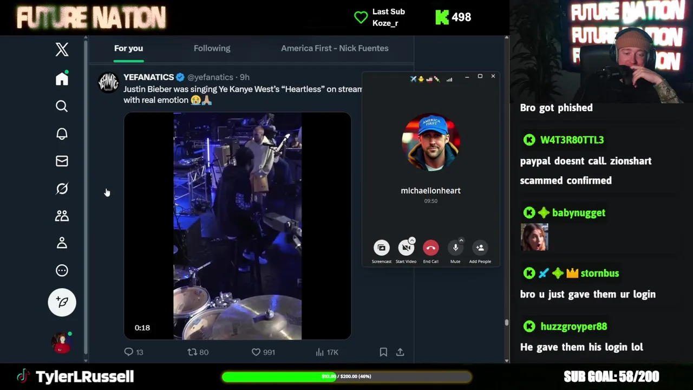Maximize the call window
Viewport: 693px width, 390px height.
(480, 76)
